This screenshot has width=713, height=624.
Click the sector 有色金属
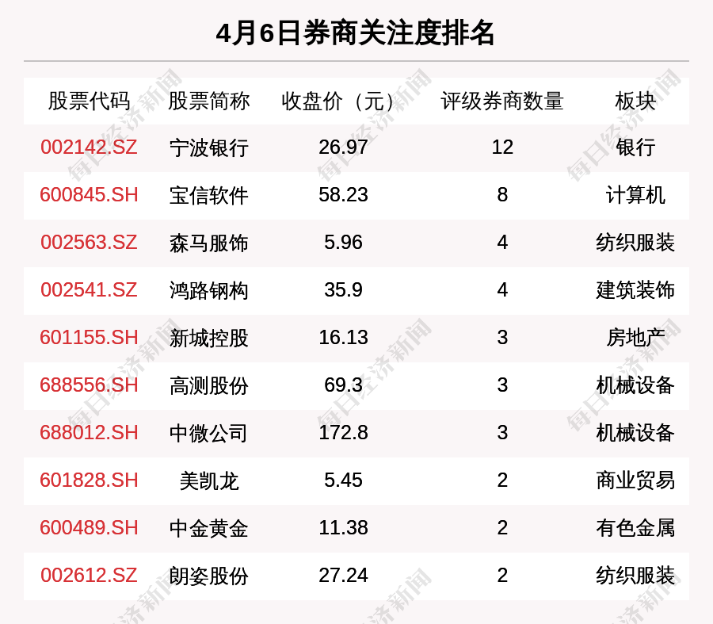[635, 528]
